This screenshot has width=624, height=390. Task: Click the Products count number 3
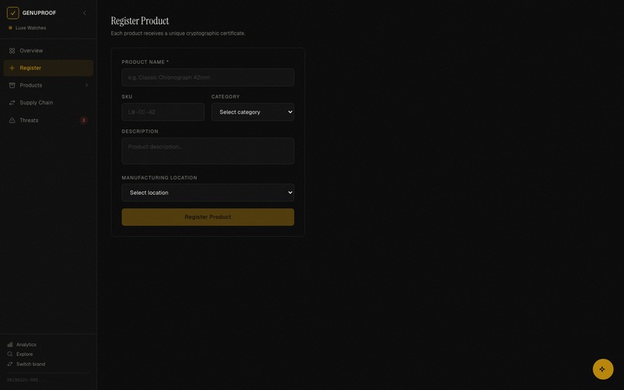pos(87,85)
